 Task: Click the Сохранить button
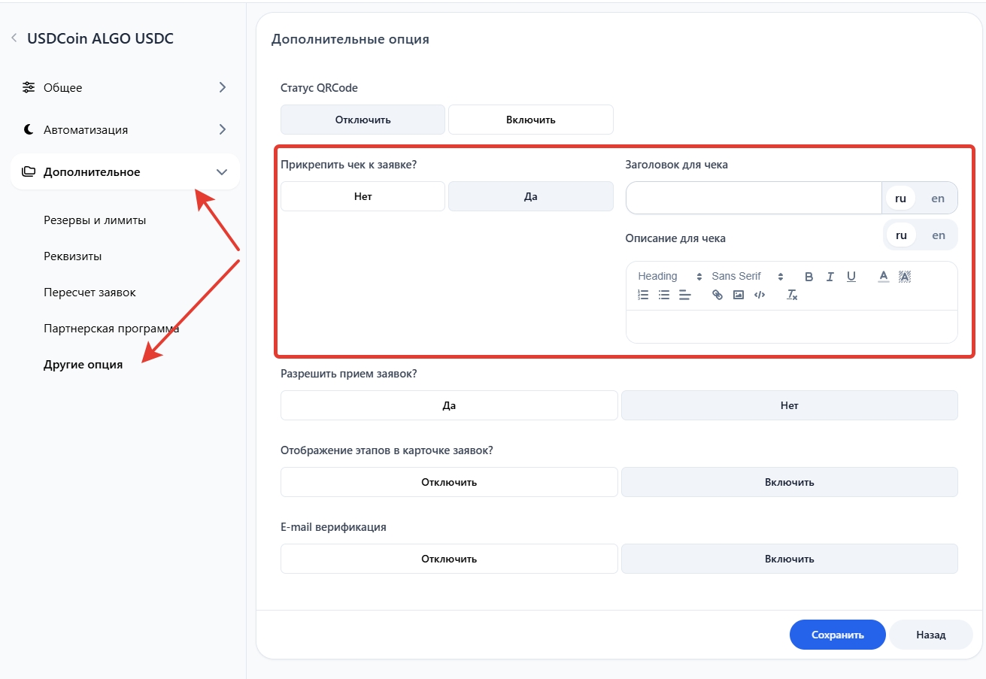click(x=837, y=635)
